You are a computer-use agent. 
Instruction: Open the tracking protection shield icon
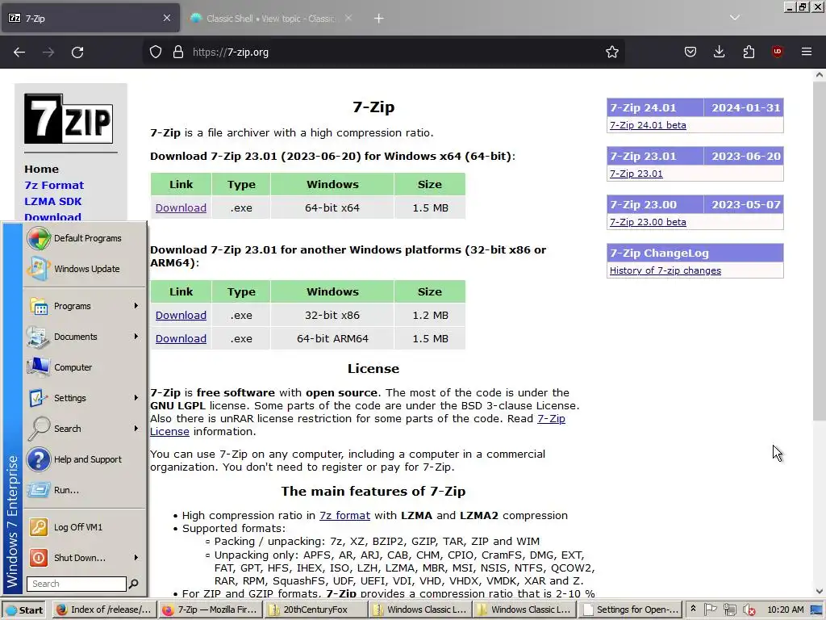(x=156, y=52)
